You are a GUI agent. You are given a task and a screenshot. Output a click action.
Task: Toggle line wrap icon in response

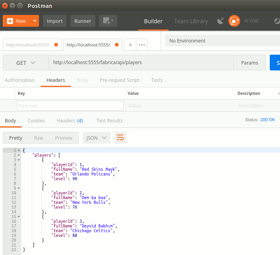click(x=120, y=138)
